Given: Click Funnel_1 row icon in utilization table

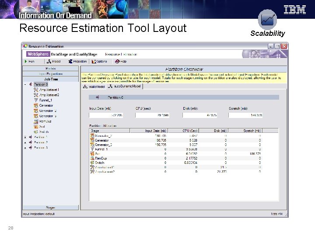Looking at the screenshot, I should pos(92,149).
